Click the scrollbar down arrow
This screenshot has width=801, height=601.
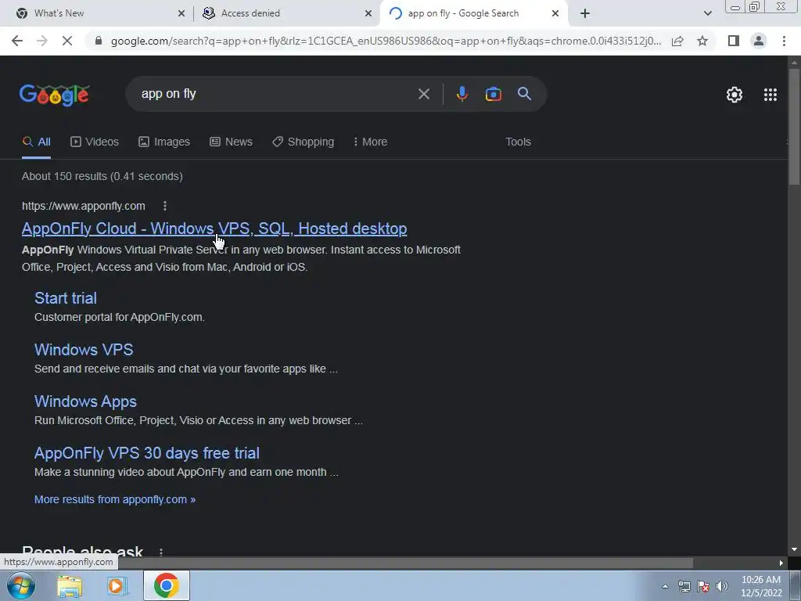point(794,550)
